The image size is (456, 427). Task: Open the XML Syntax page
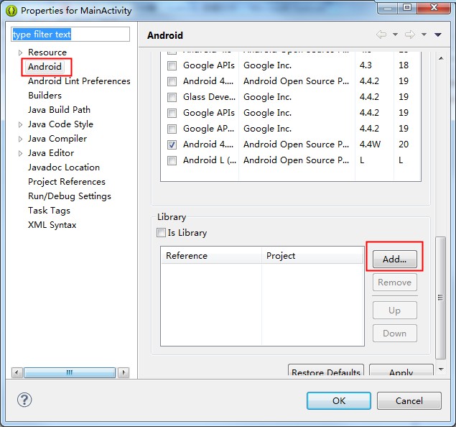point(52,225)
